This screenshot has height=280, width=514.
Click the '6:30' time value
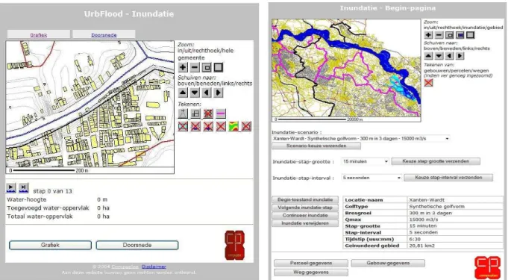[x=415, y=239]
